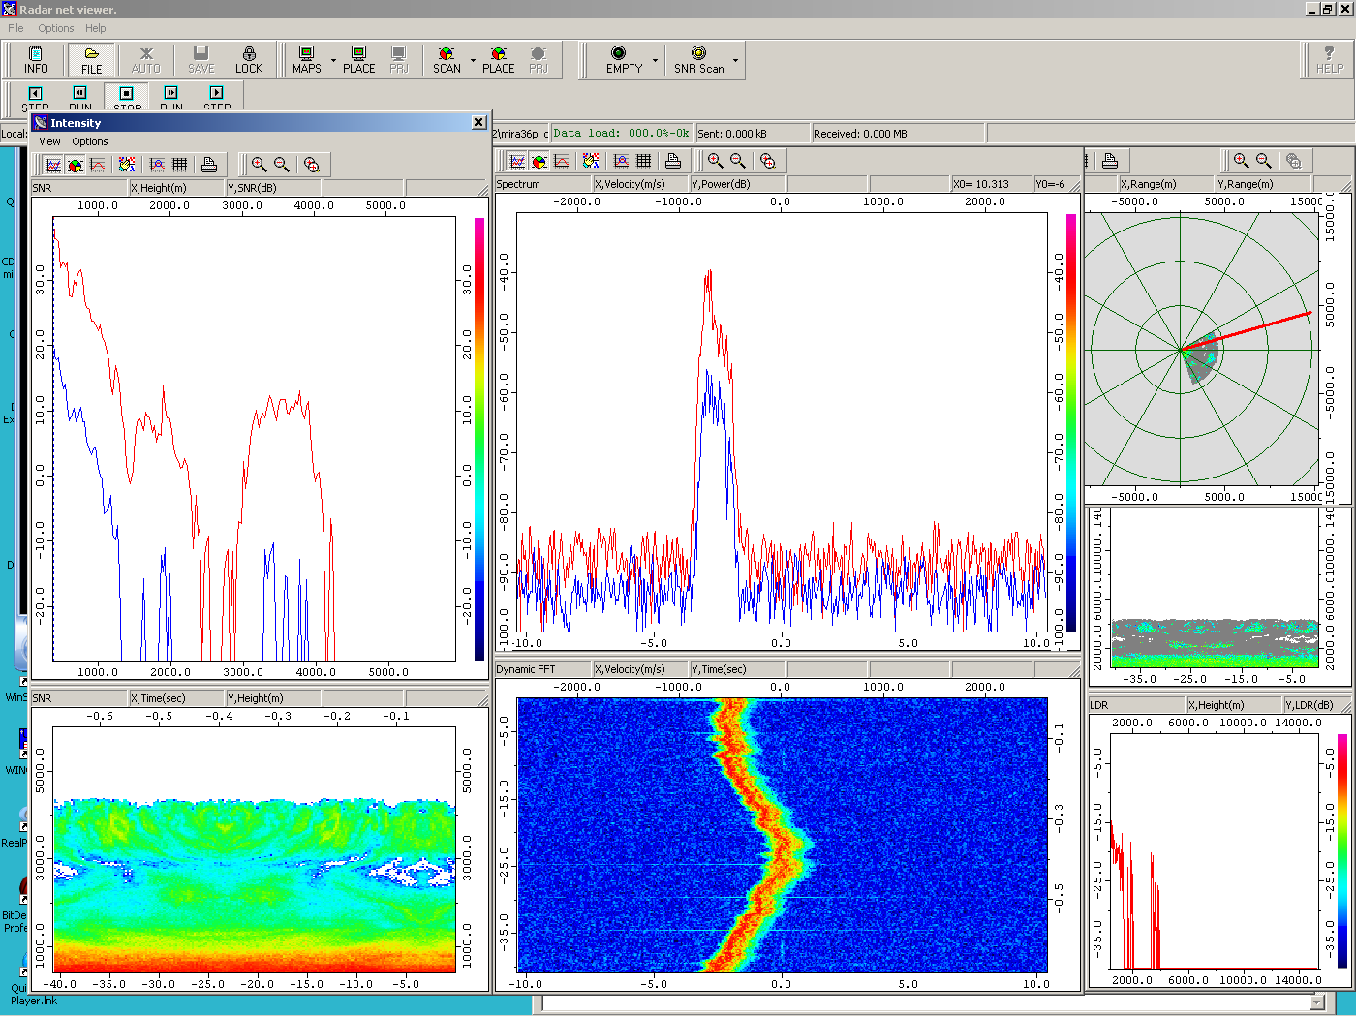Click zoom out icon in Spectrum toolbar
1356x1017 pixels.
coord(738,161)
